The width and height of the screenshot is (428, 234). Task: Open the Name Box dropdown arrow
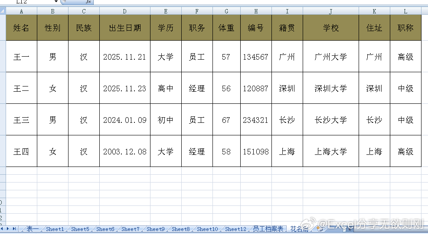click(x=56, y=2)
